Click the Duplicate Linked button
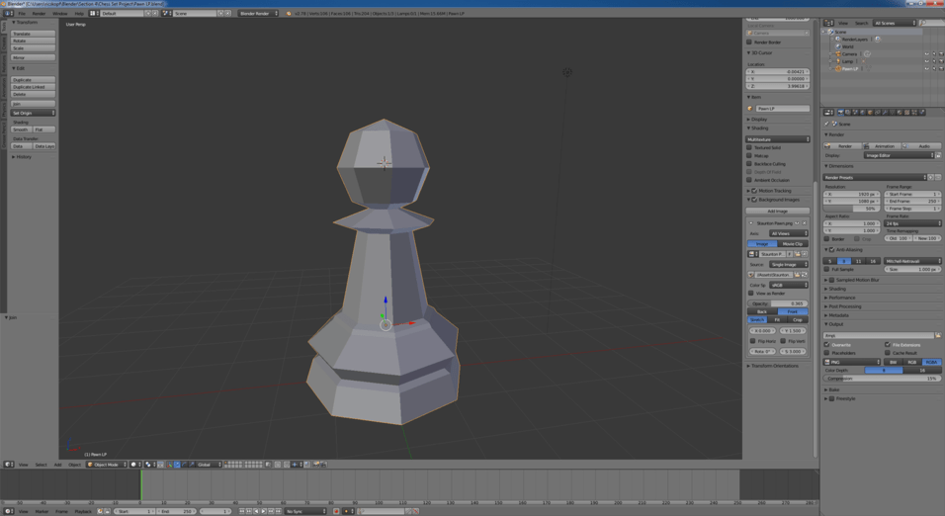The height and width of the screenshot is (516, 945). coord(33,87)
